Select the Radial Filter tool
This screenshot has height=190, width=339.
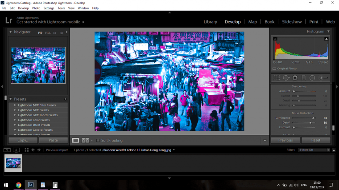point(312,78)
